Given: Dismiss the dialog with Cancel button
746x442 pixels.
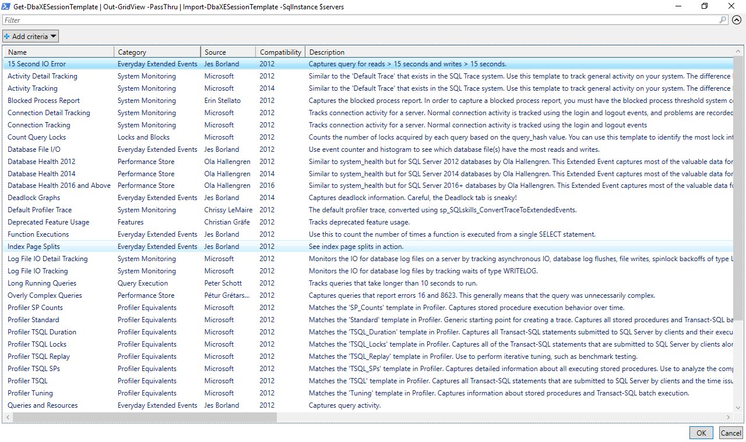Looking at the screenshot, I should pyautogui.click(x=731, y=433).
